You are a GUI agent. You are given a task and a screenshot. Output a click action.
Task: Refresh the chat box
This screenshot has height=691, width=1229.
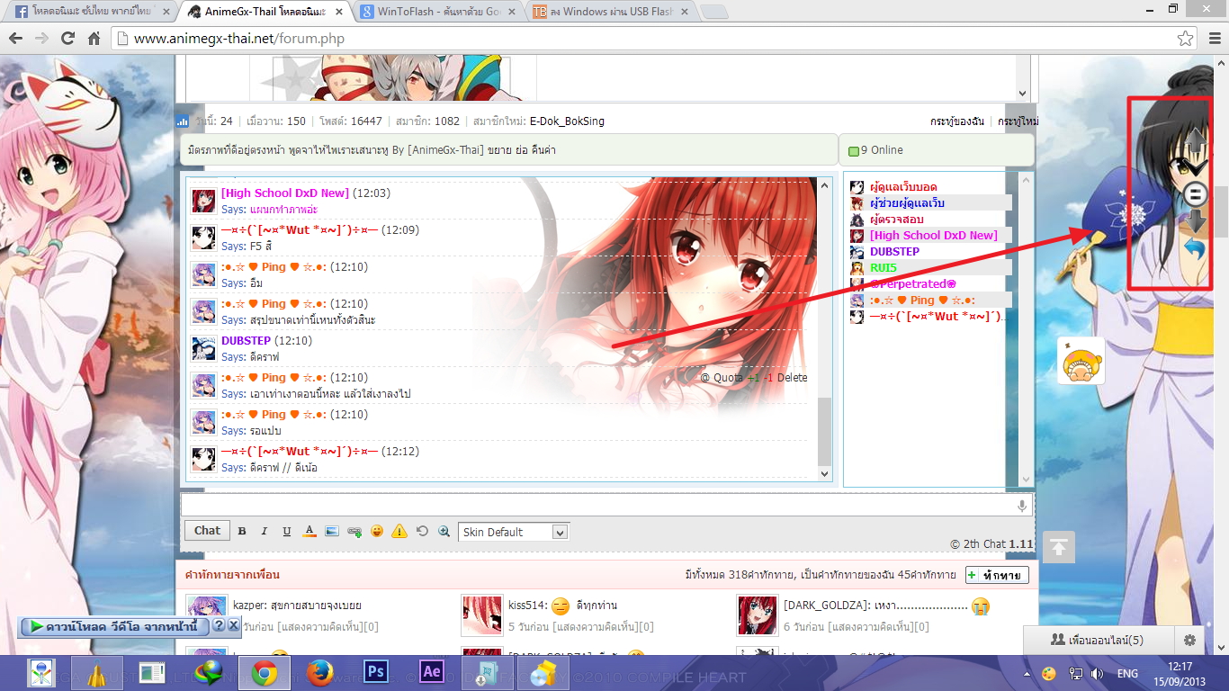(x=422, y=532)
